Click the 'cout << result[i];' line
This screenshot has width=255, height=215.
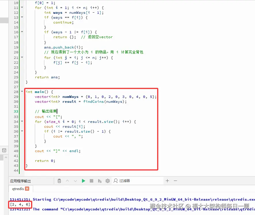pos(64,127)
